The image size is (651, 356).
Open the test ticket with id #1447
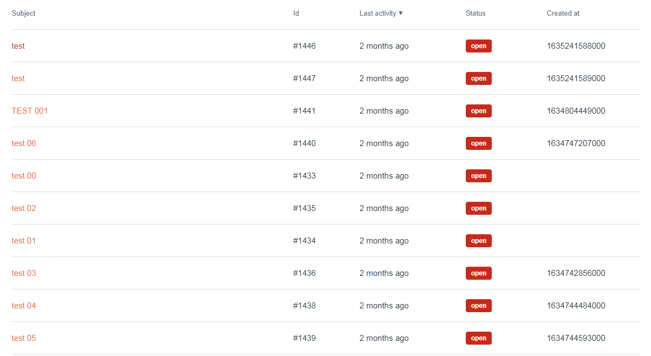point(18,78)
